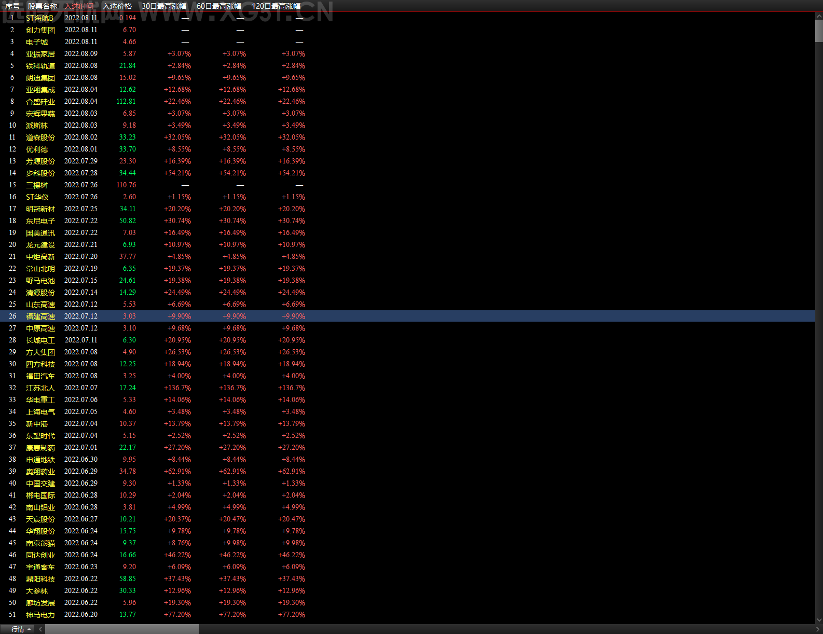Sort by the 股票名称 column header
823x634 pixels.
point(43,6)
